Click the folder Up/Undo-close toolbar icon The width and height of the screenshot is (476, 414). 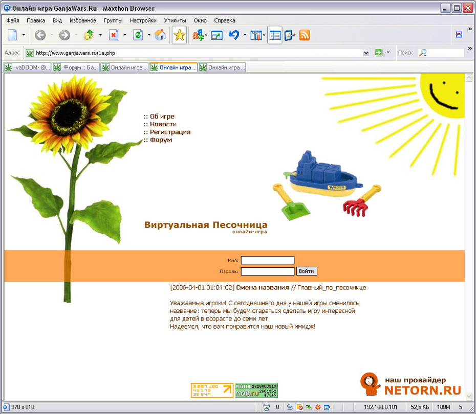coord(89,35)
